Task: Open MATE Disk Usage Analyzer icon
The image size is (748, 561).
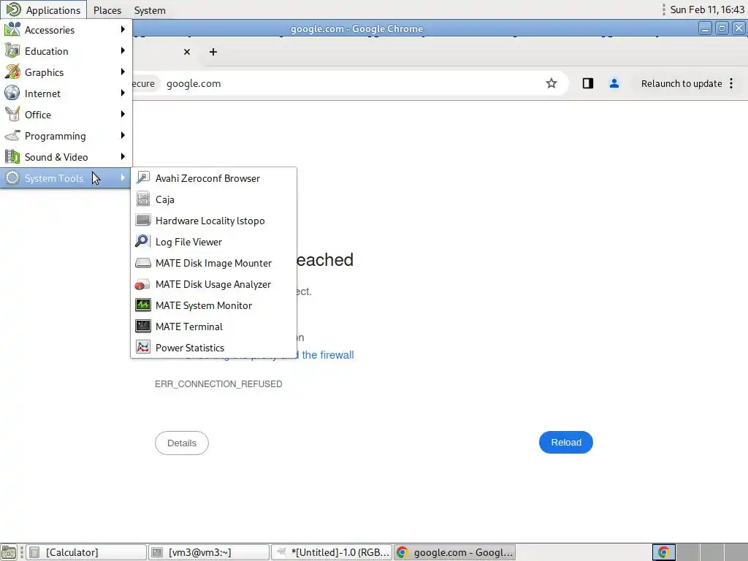Action: pos(142,284)
